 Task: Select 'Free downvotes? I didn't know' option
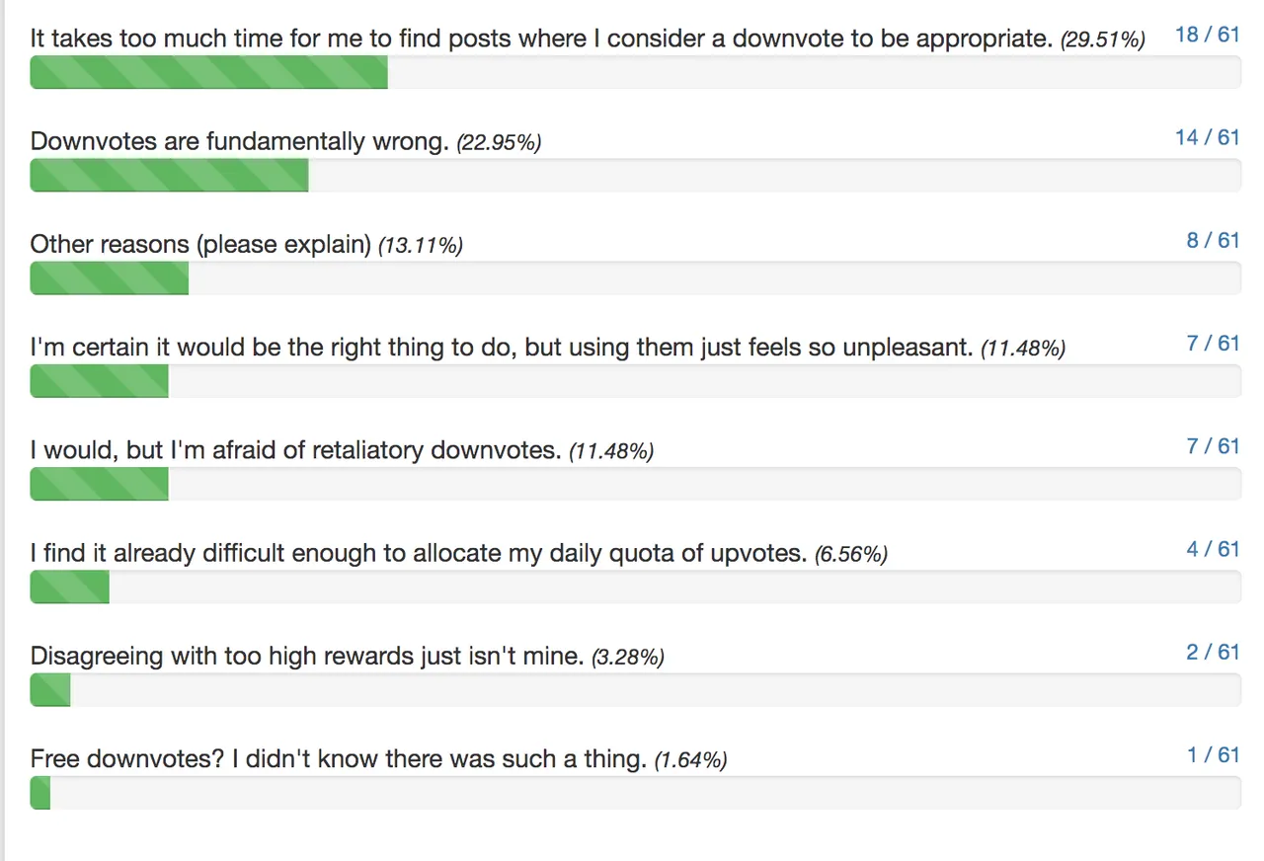click(x=339, y=759)
